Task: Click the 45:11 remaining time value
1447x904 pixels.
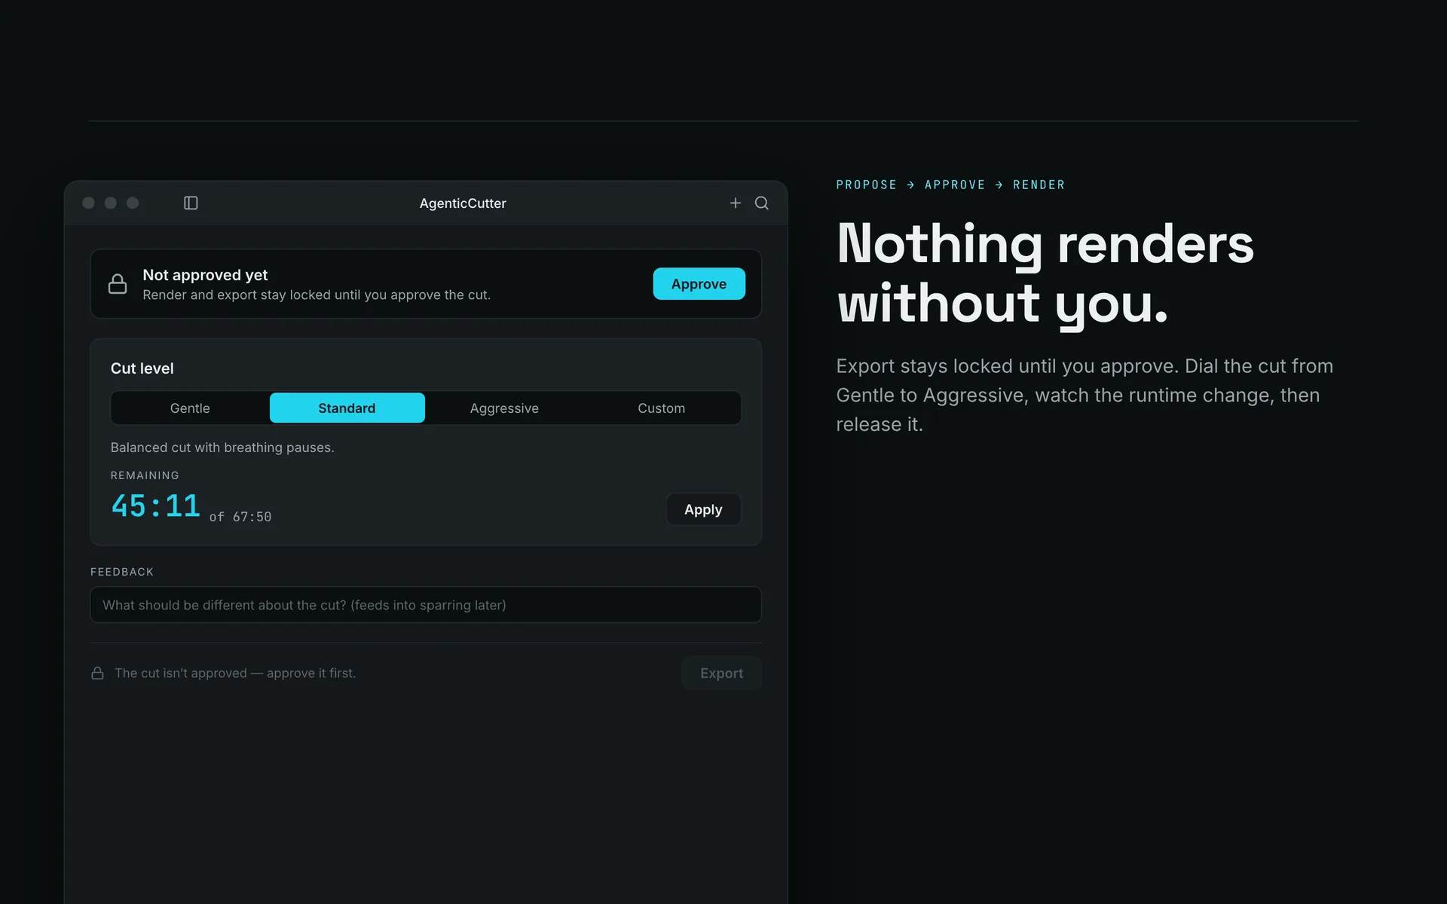Action: (x=156, y=505)
